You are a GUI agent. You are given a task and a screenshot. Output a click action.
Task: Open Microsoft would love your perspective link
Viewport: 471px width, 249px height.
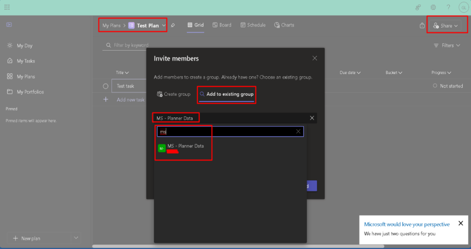(407, 224)
